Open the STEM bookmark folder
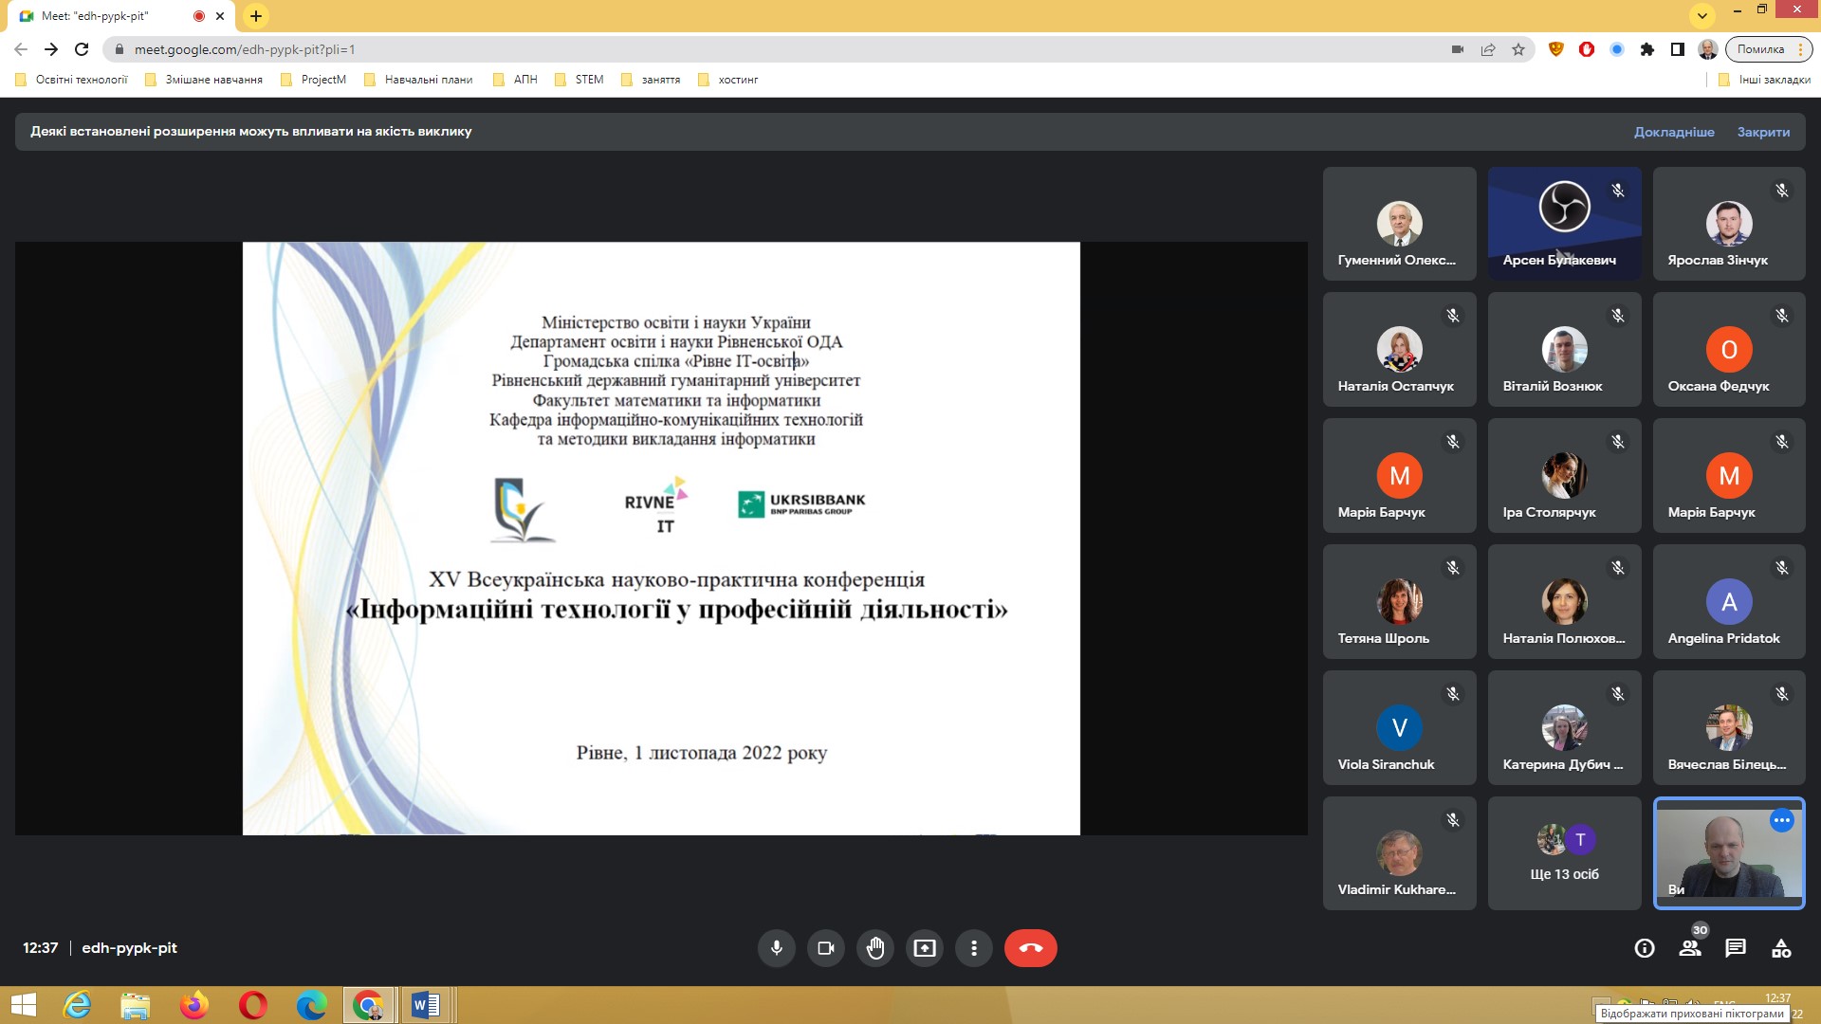This screenshot has height=1024, width=1821. (x=579, y=80)
